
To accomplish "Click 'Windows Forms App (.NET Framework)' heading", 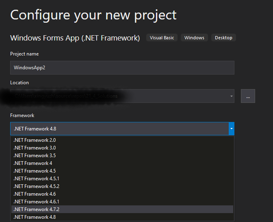I will pos(75,38).
